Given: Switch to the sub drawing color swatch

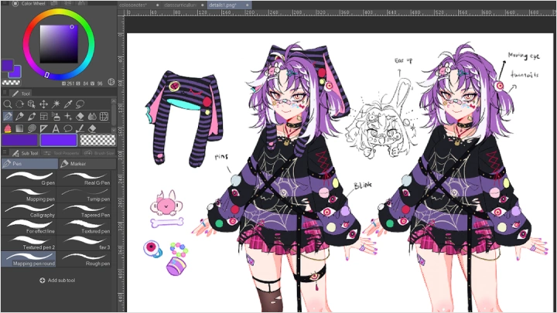Looking at the screenshot, I should click(x=58, y=140).
